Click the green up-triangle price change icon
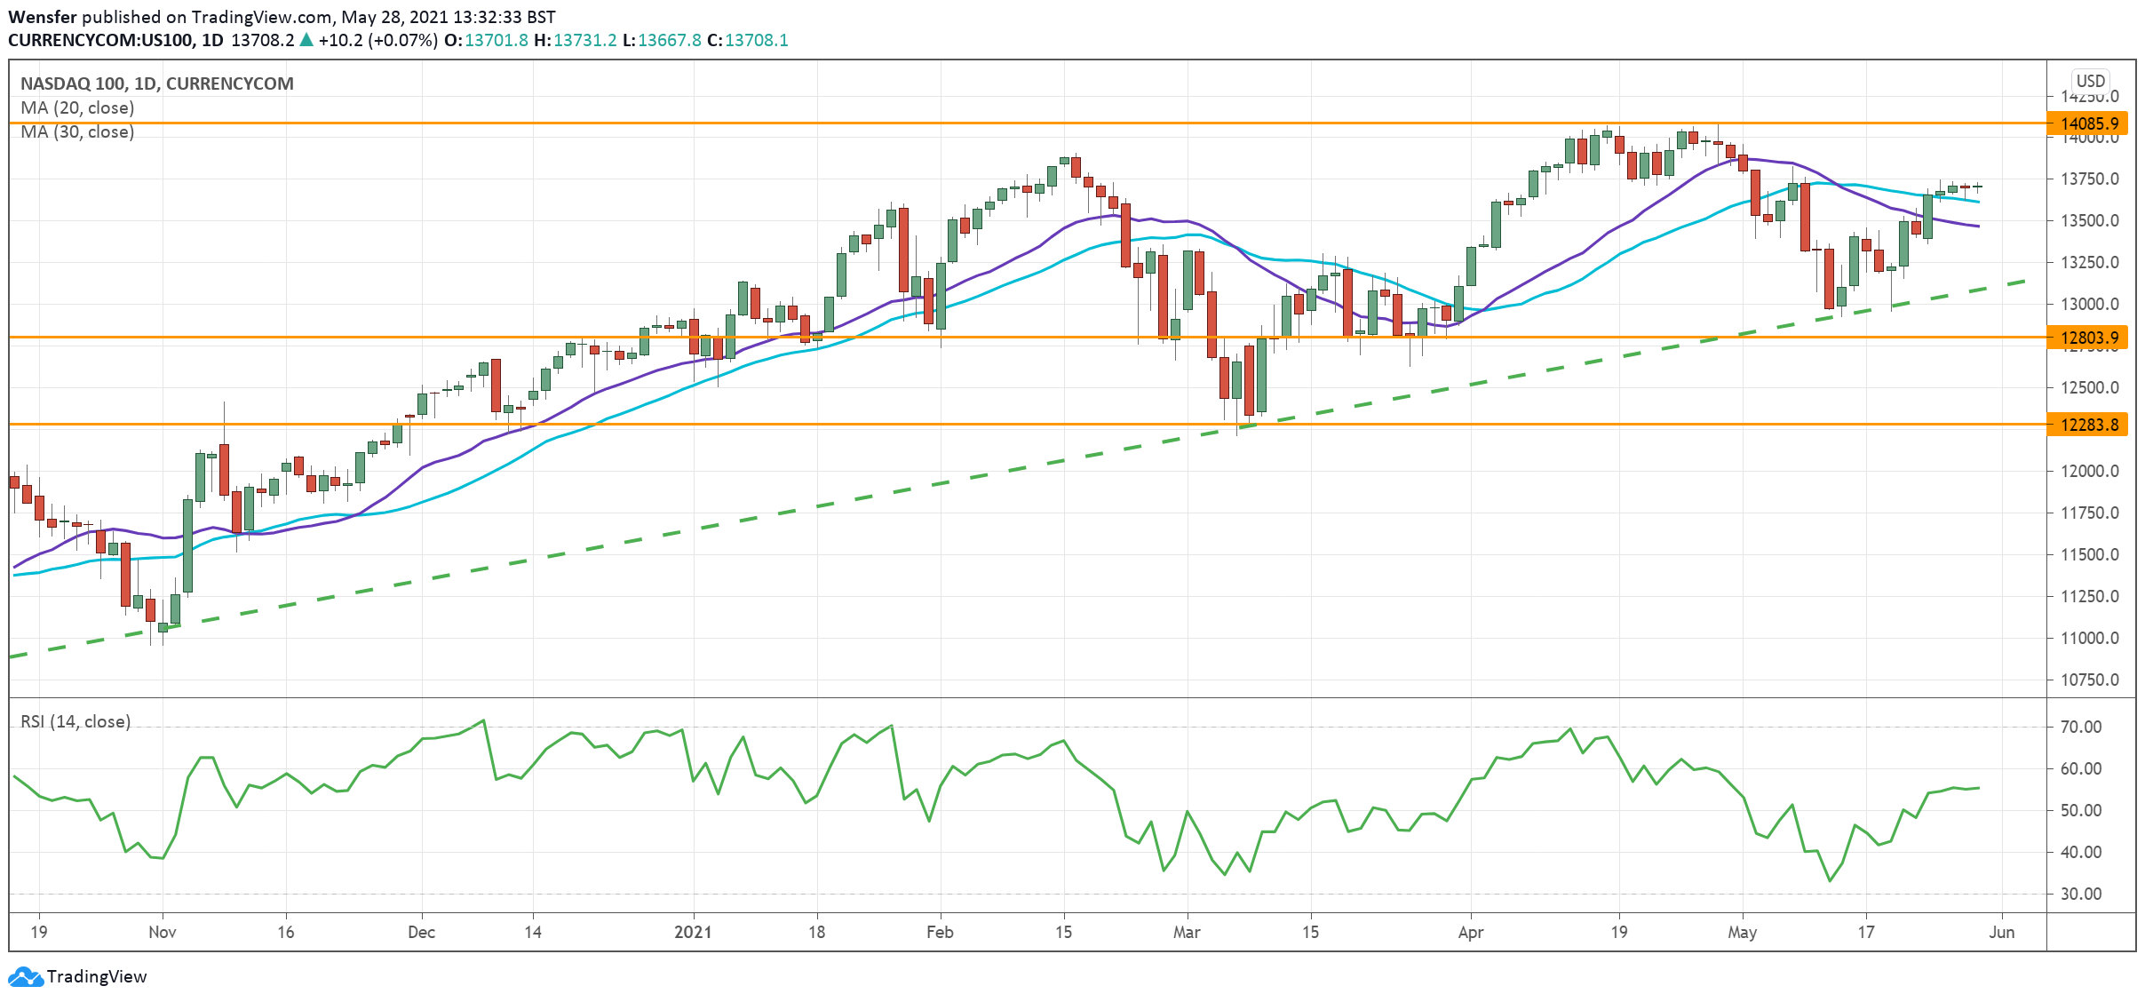The image size is (2145, 1002). tap(306, 40)
